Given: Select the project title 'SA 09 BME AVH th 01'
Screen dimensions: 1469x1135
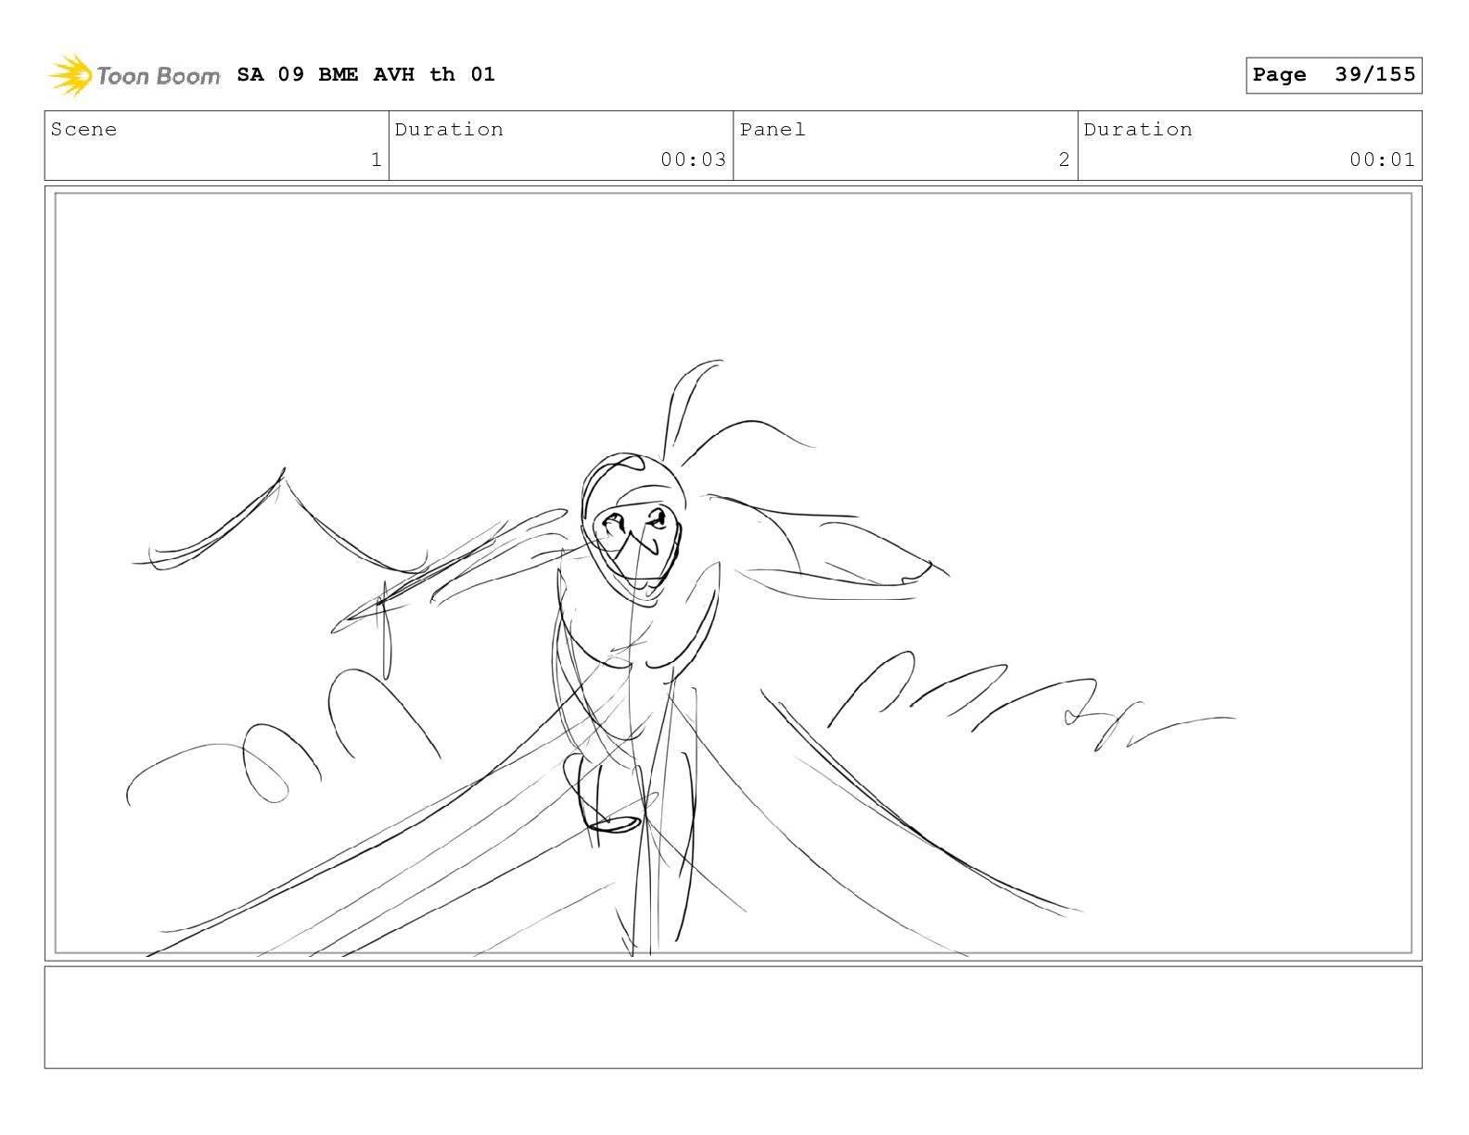Looking at the screenshot, I should click(366, 74).
